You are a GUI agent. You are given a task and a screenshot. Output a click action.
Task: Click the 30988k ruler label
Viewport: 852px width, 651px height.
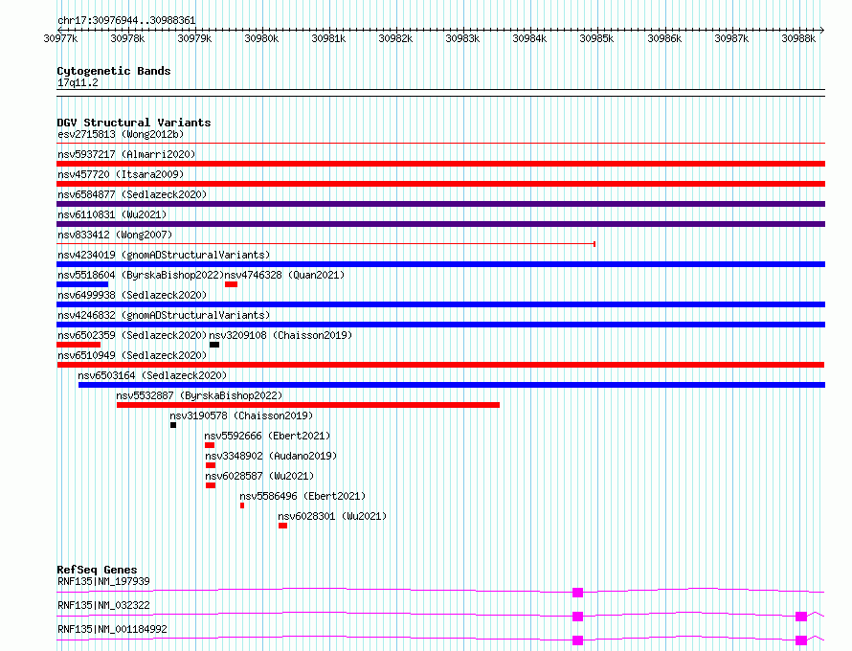(x=798, y=38)
